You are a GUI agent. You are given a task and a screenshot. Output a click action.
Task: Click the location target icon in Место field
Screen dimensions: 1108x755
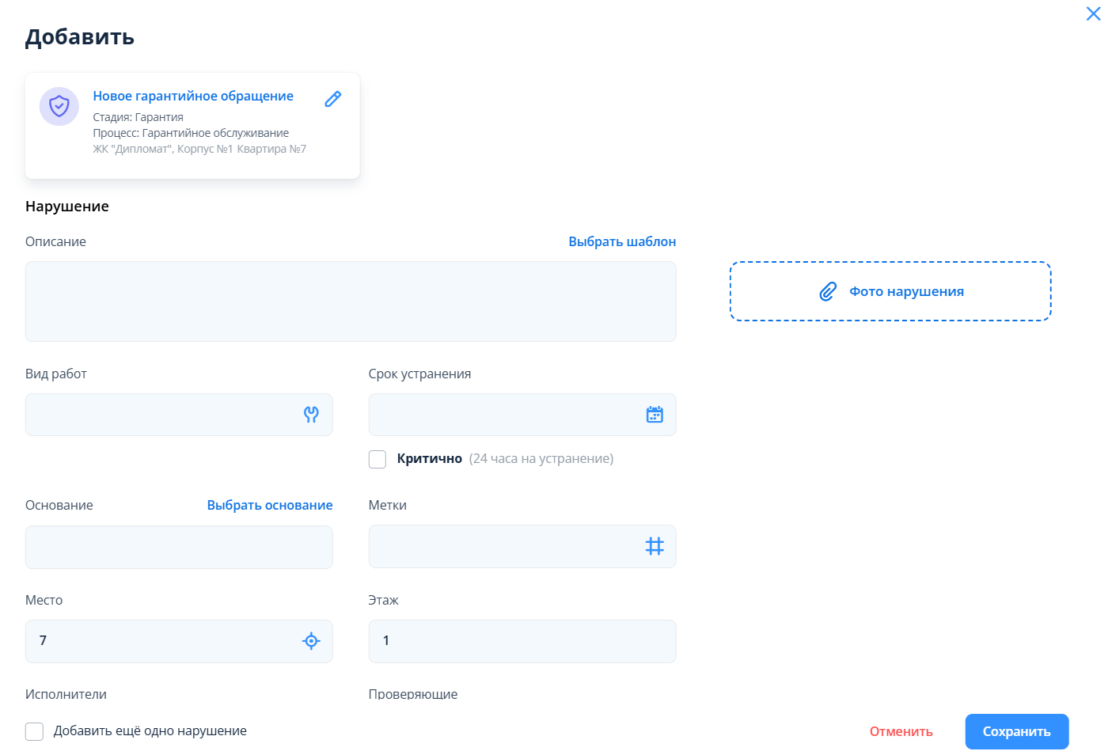(311, 641)
